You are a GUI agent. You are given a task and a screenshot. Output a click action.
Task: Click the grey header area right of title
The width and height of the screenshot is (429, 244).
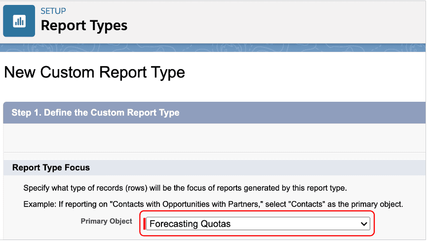click(x=276, y=21)
